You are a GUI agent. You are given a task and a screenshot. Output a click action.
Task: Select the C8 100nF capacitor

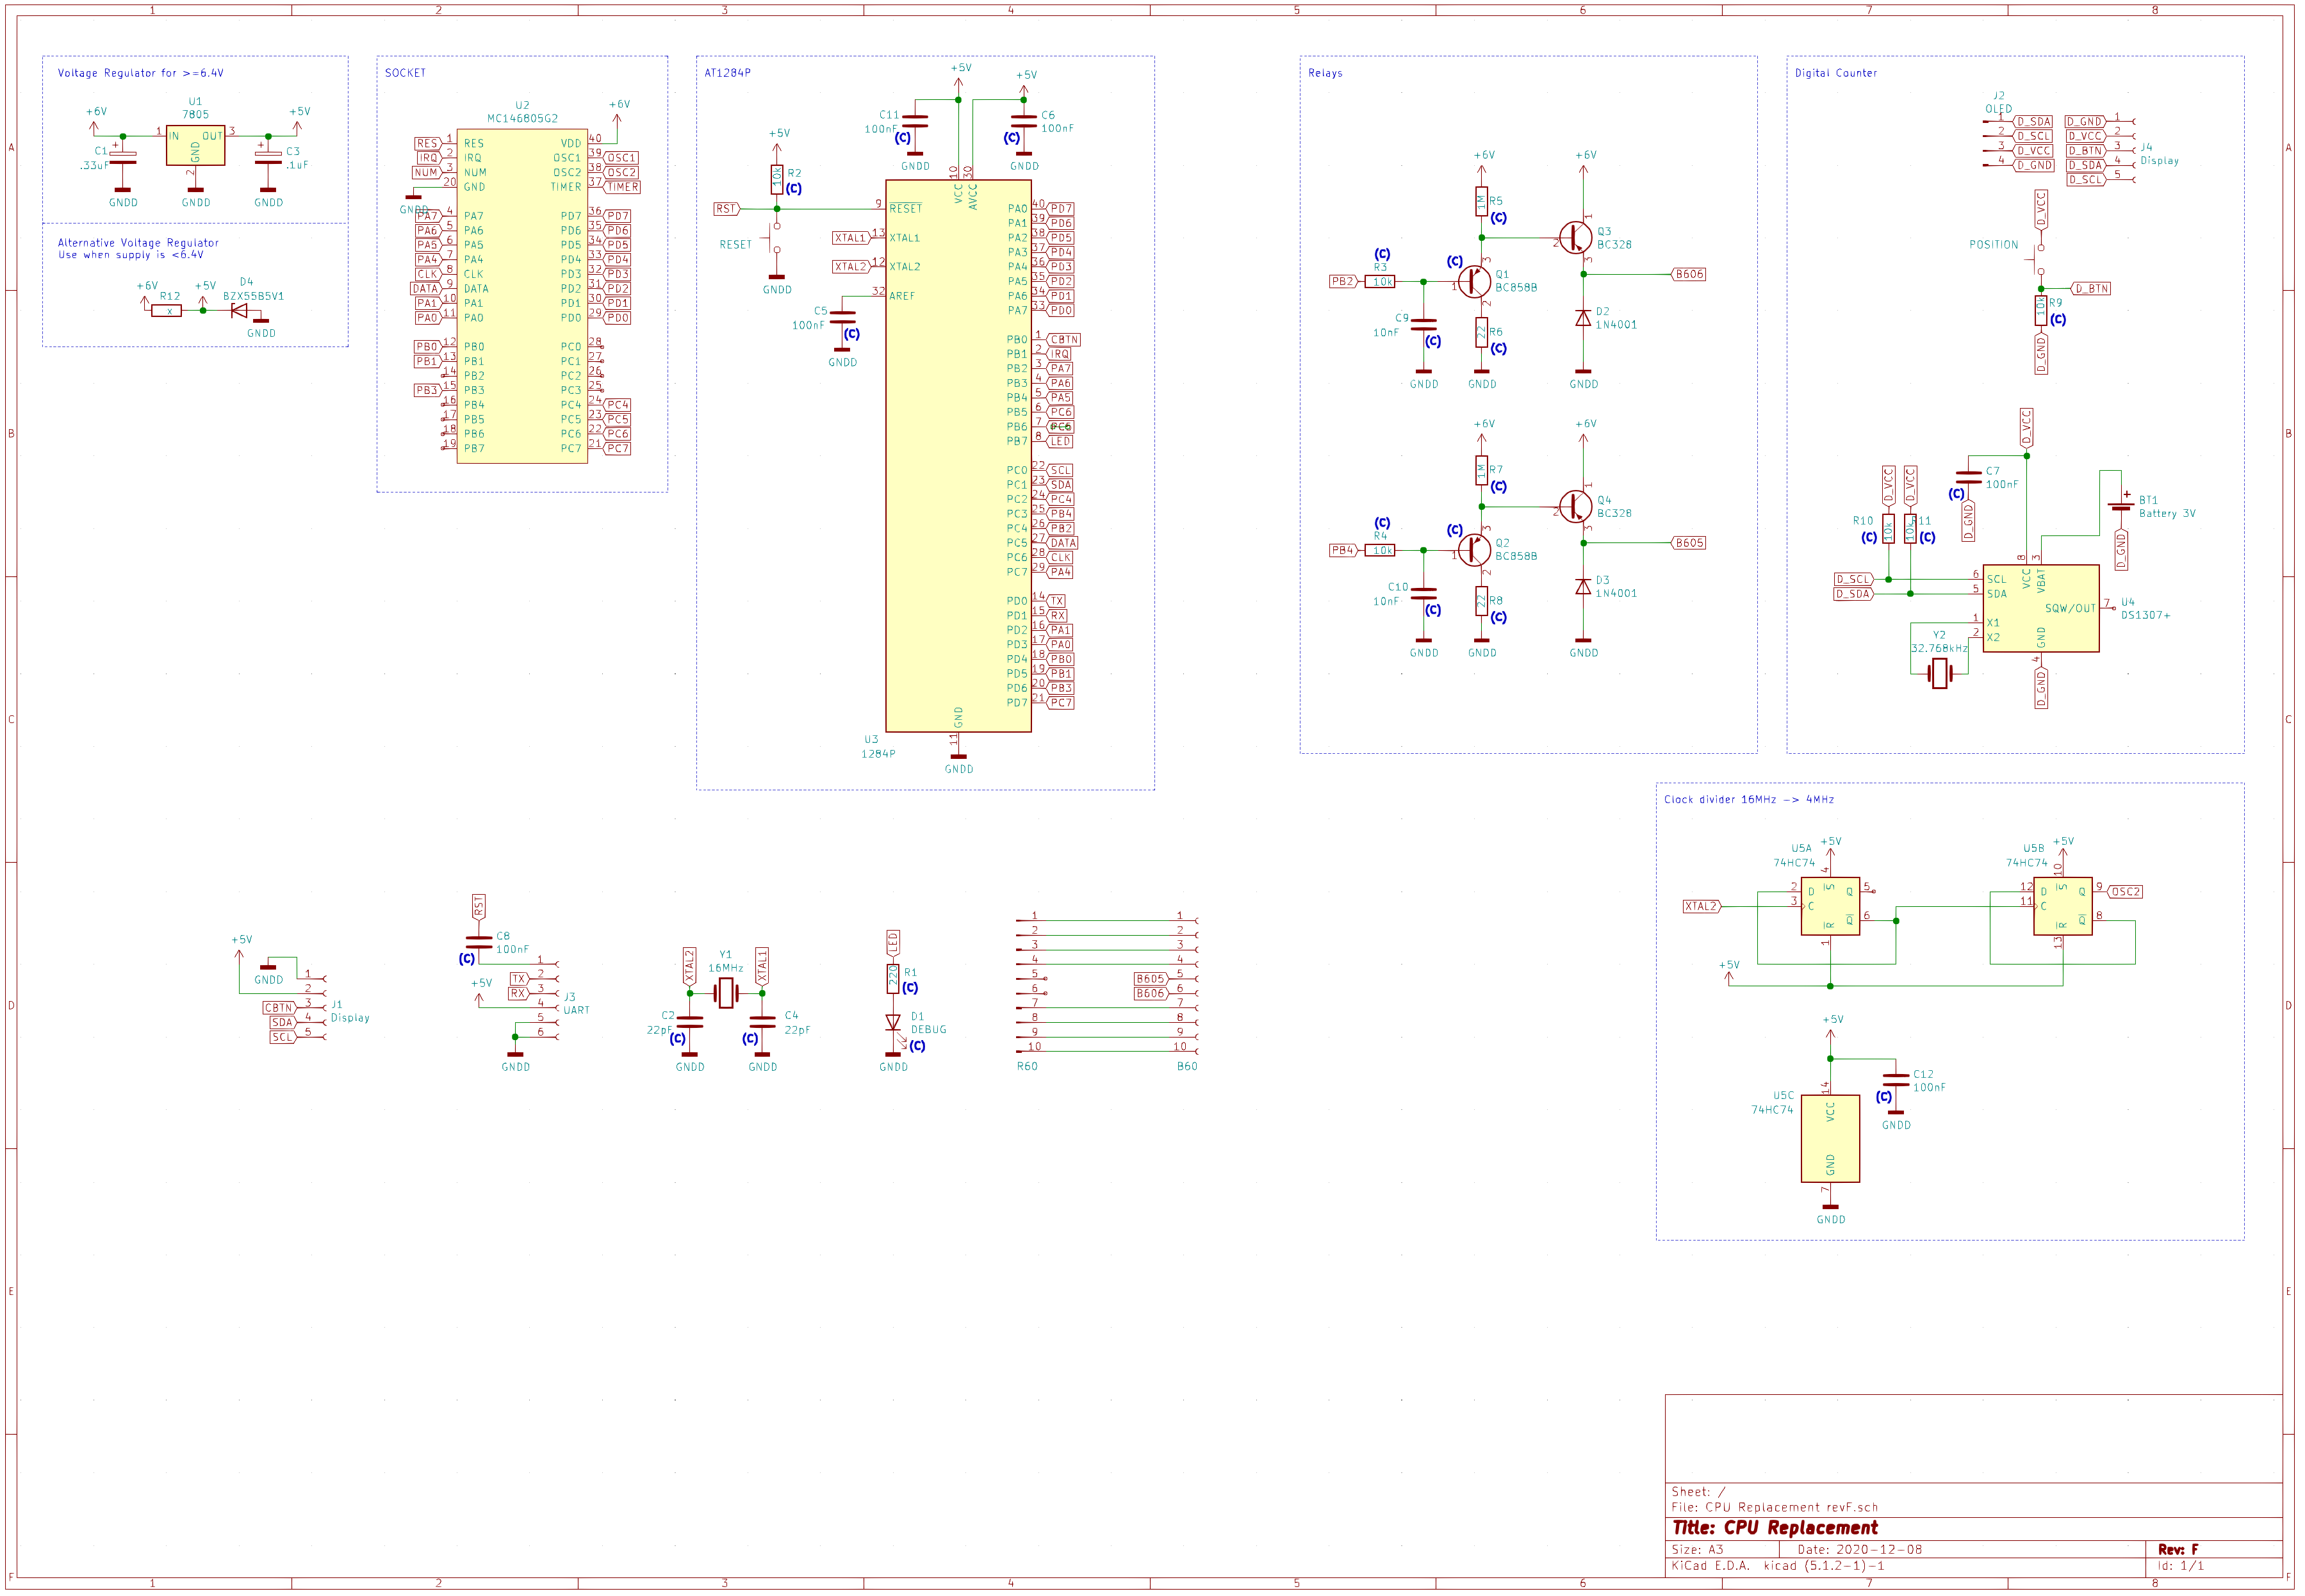[x=479, y=942]
